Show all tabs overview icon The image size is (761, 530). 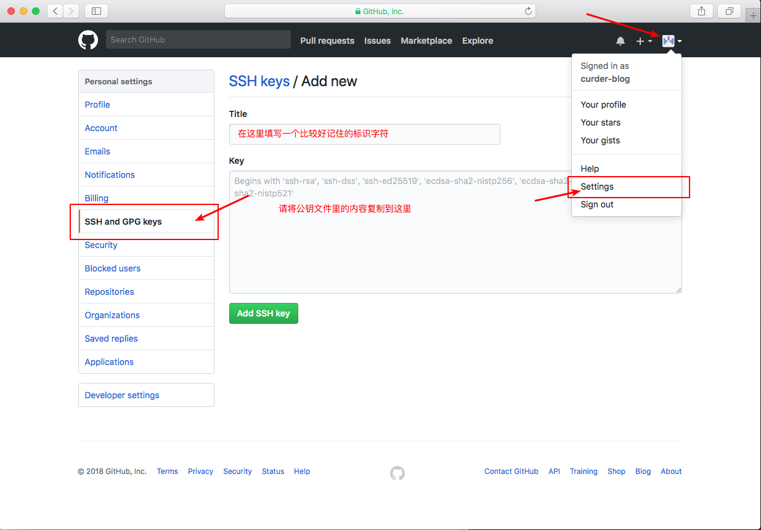point(730,10)
